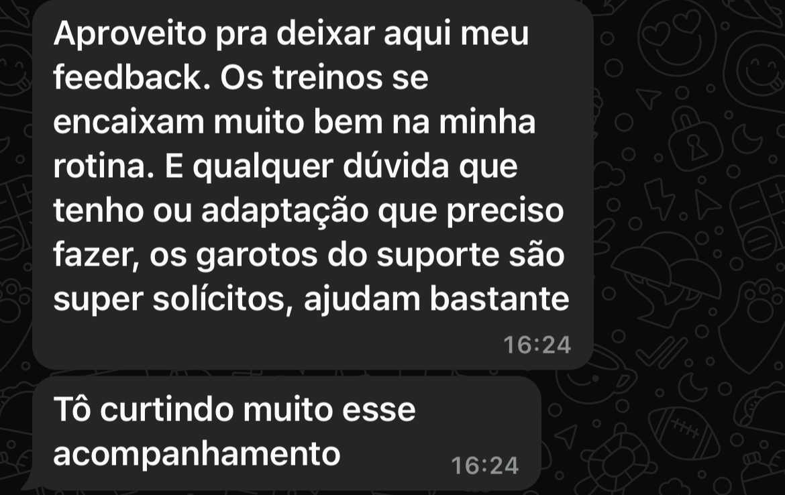
Task: Click the padlock doodle in the wallpaper
Action: (x=695, y=139)
